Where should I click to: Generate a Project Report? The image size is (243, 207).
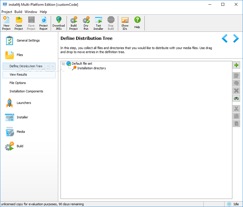click(44, 23)
